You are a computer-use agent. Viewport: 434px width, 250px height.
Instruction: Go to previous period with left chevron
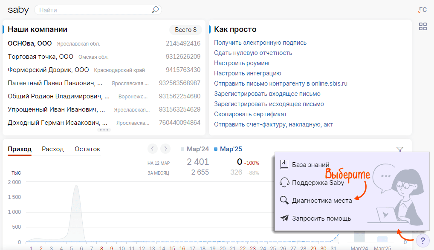coord(153,149)
